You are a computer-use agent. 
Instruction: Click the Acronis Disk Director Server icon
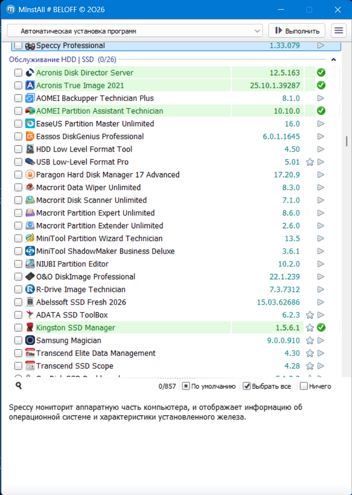pos(30,73)
